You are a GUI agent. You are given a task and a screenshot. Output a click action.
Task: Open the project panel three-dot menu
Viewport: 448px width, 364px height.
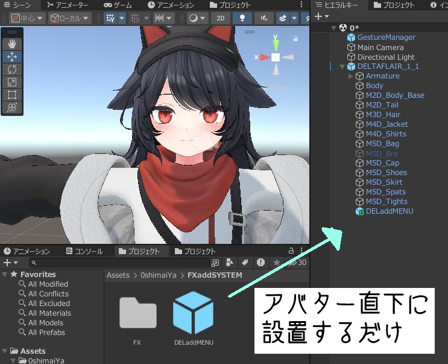point(301,251)
